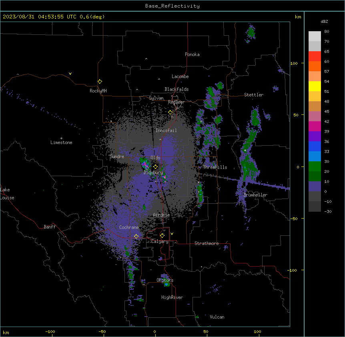Click the Didsbury label
The image size is (345, 337).
[153, 173]
